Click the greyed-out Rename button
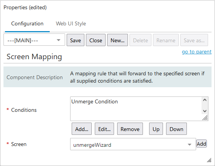 click(166, 40)
